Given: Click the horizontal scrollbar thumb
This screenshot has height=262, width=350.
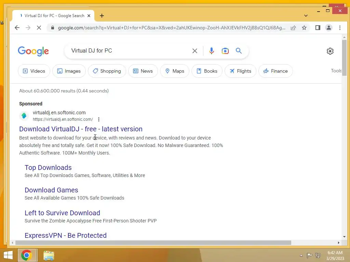Looking at the screenshot, I should click(153, 243).
